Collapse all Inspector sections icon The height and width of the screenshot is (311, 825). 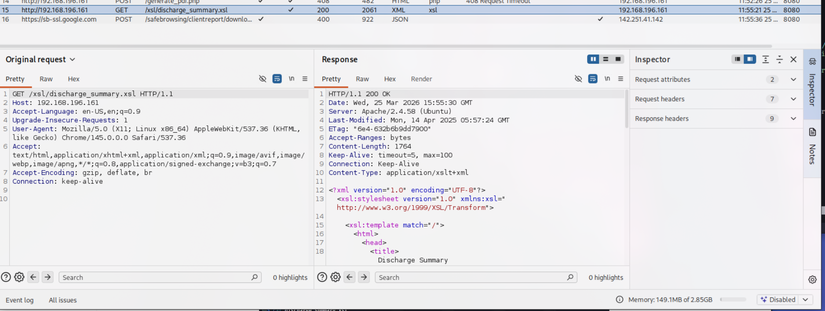(779, 59)
